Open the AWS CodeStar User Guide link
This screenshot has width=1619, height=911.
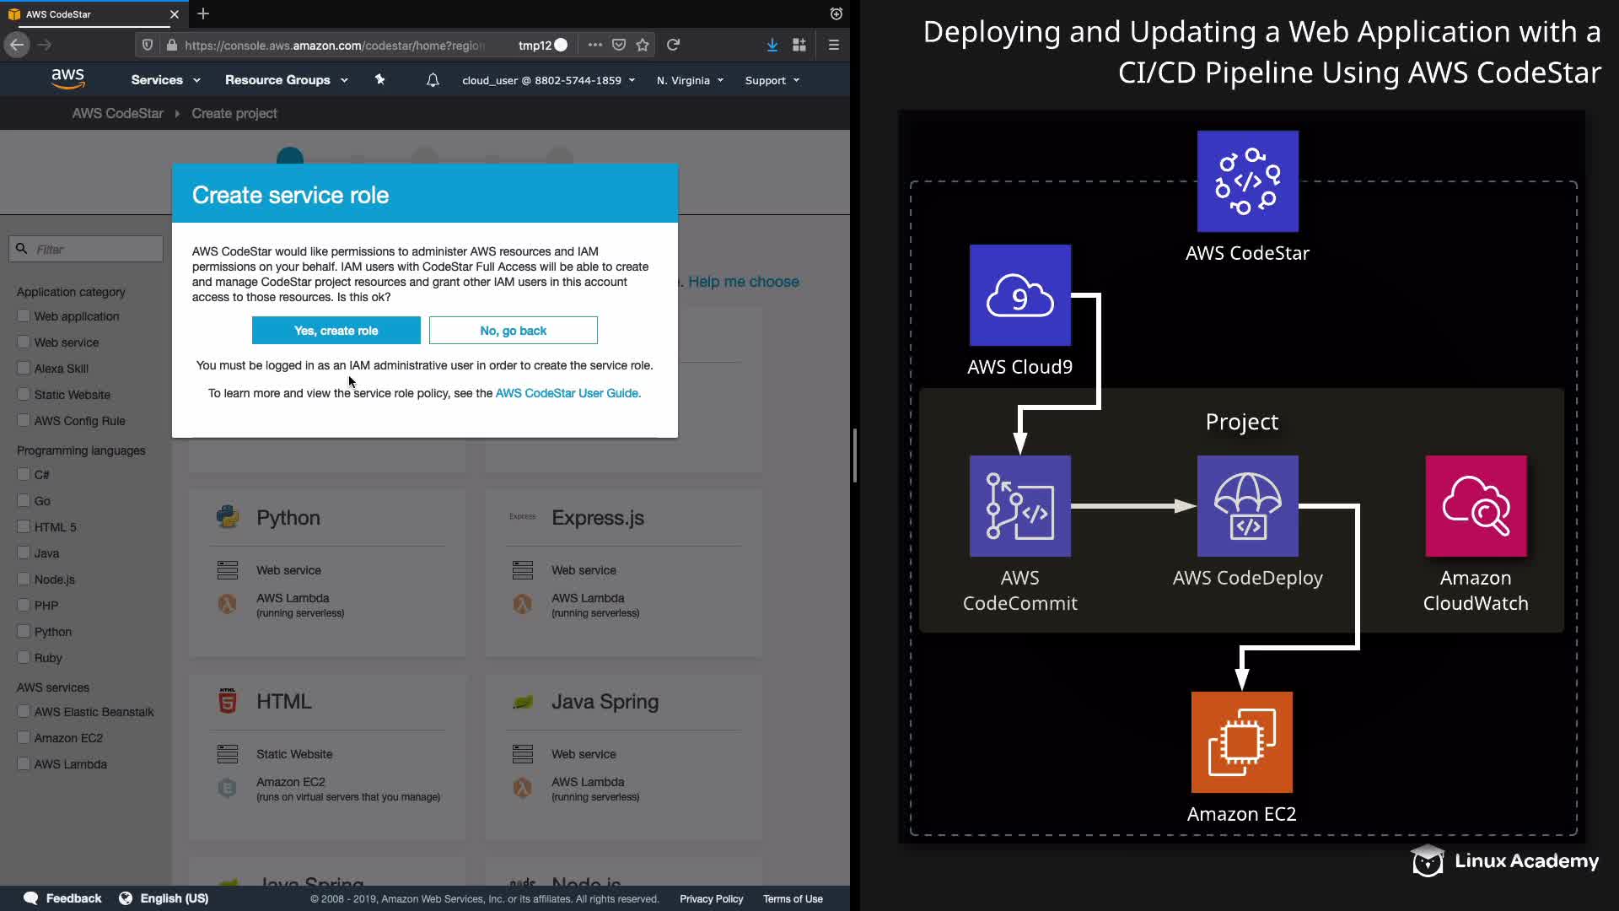pos(567,393)
